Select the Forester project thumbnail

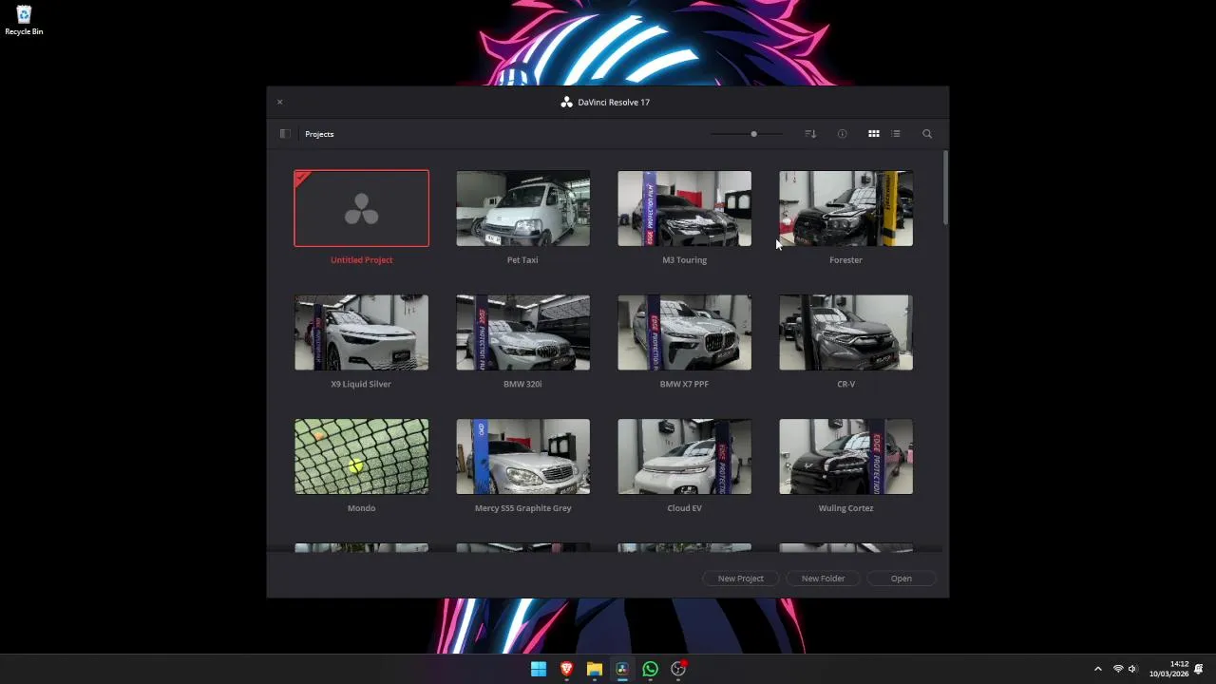(x=845, y=208)
